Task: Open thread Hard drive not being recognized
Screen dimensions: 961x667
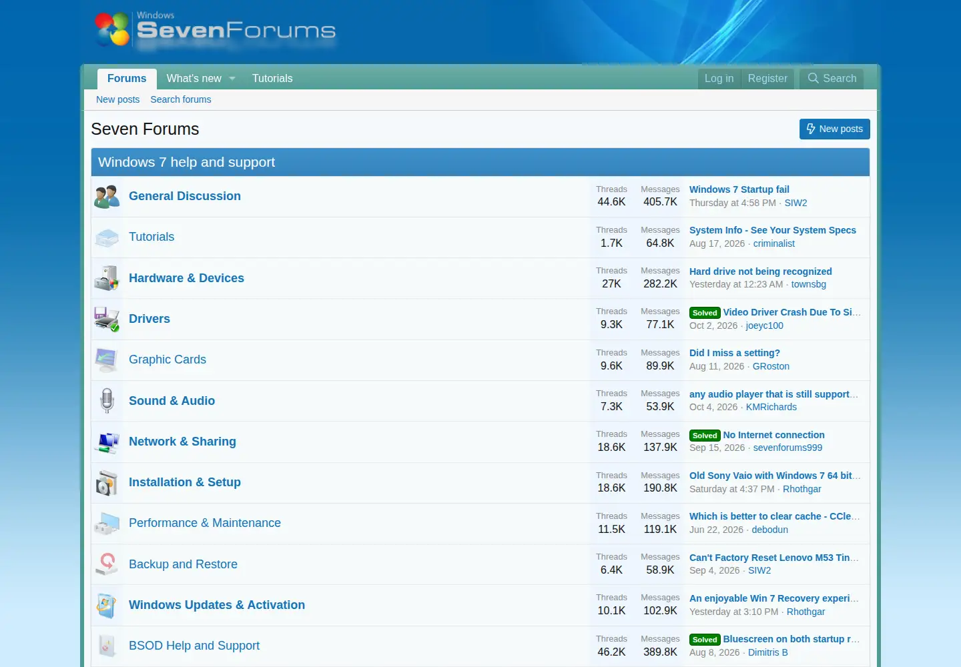Action: point(761,271)
